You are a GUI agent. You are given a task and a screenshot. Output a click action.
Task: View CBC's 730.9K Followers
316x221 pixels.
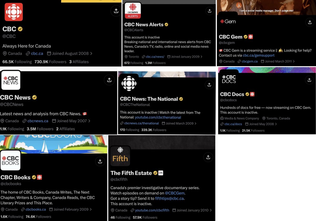51,62
